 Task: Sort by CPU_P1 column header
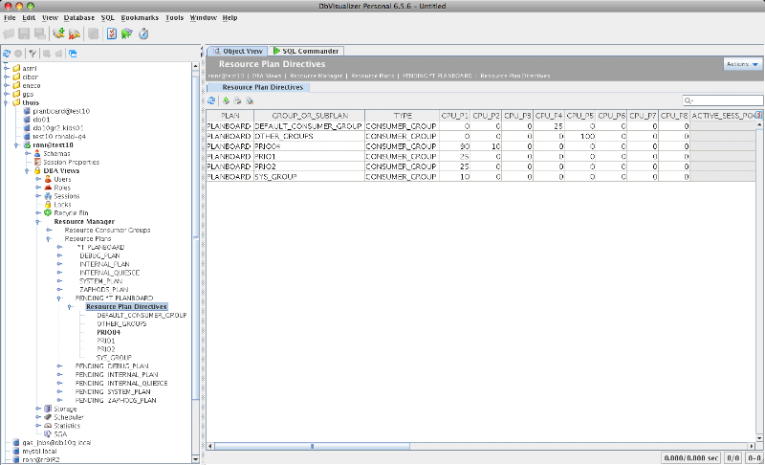[x=455, y=116]
